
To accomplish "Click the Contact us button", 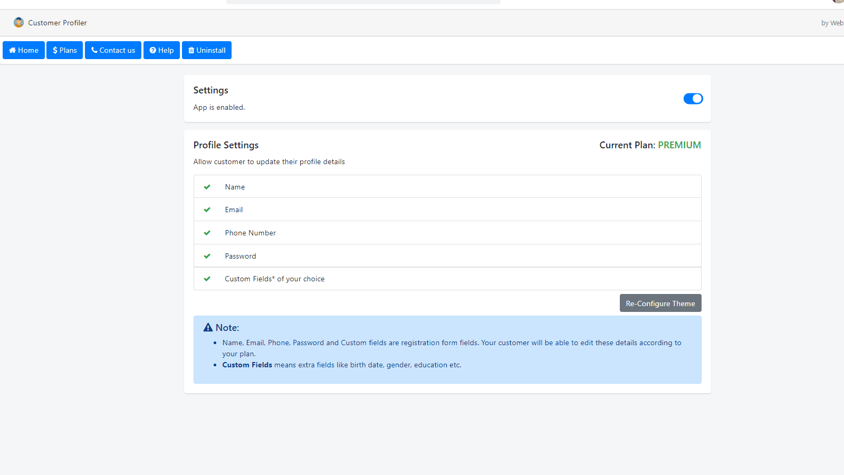I will tap(113, 50).
